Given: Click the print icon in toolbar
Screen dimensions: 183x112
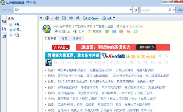Looking at the screenshot, I should pos(71,18).
